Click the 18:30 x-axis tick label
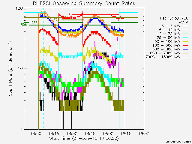 [x=72, y=133]
